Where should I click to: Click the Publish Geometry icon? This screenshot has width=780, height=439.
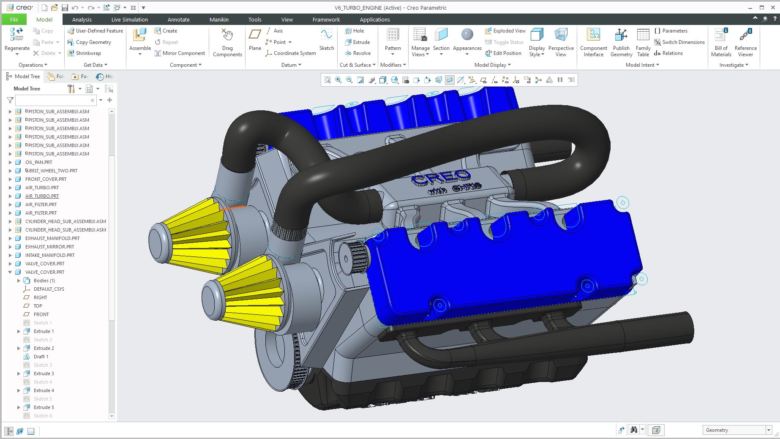tap(621, 35)
